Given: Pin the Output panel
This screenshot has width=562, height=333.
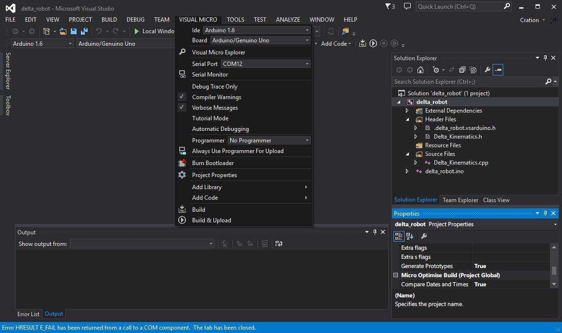Looking at the screenshot, I should coord(375,232).
